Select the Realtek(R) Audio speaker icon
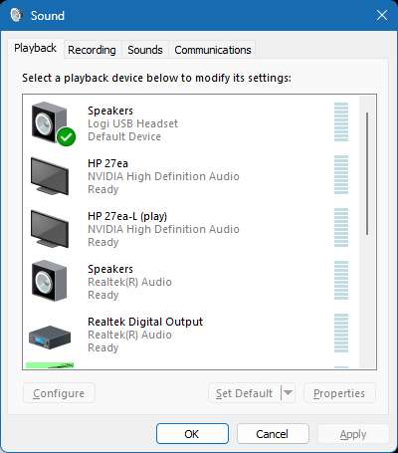Image resolution: width=398 pixels, height=453 pixels. (50, 281)
